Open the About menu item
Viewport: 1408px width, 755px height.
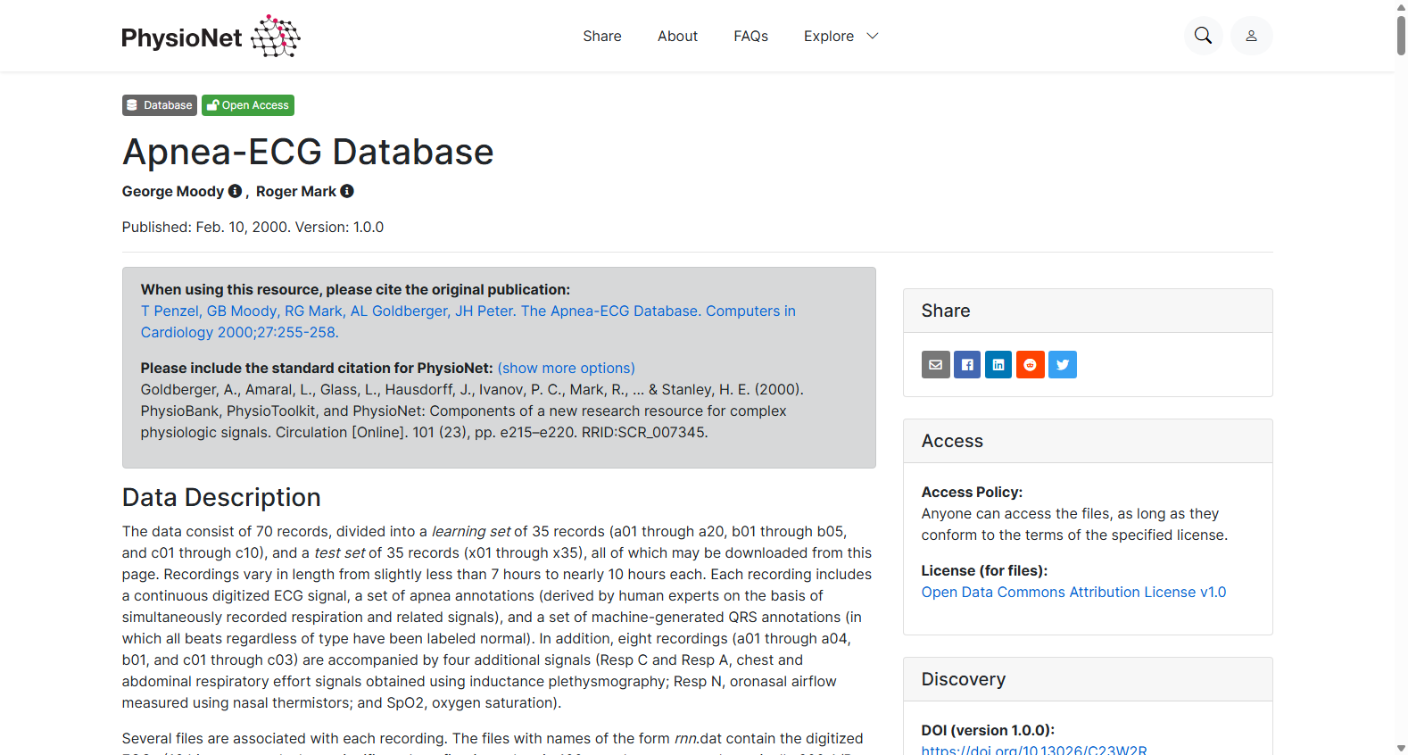677,36
